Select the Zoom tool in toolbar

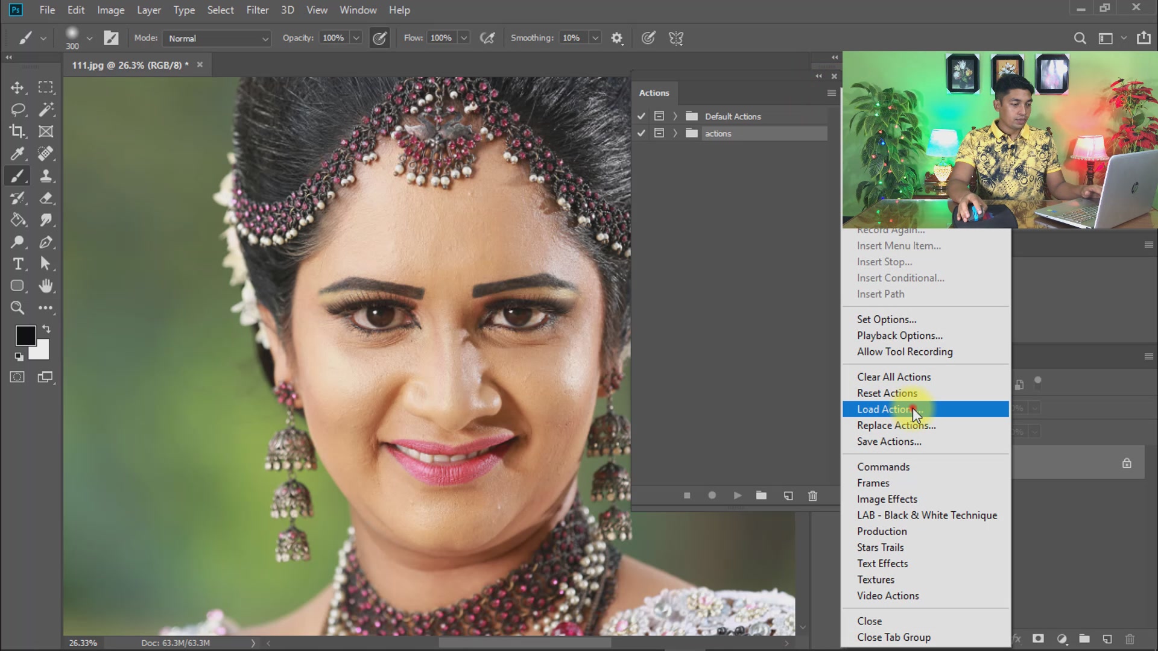tap(17, 308)
